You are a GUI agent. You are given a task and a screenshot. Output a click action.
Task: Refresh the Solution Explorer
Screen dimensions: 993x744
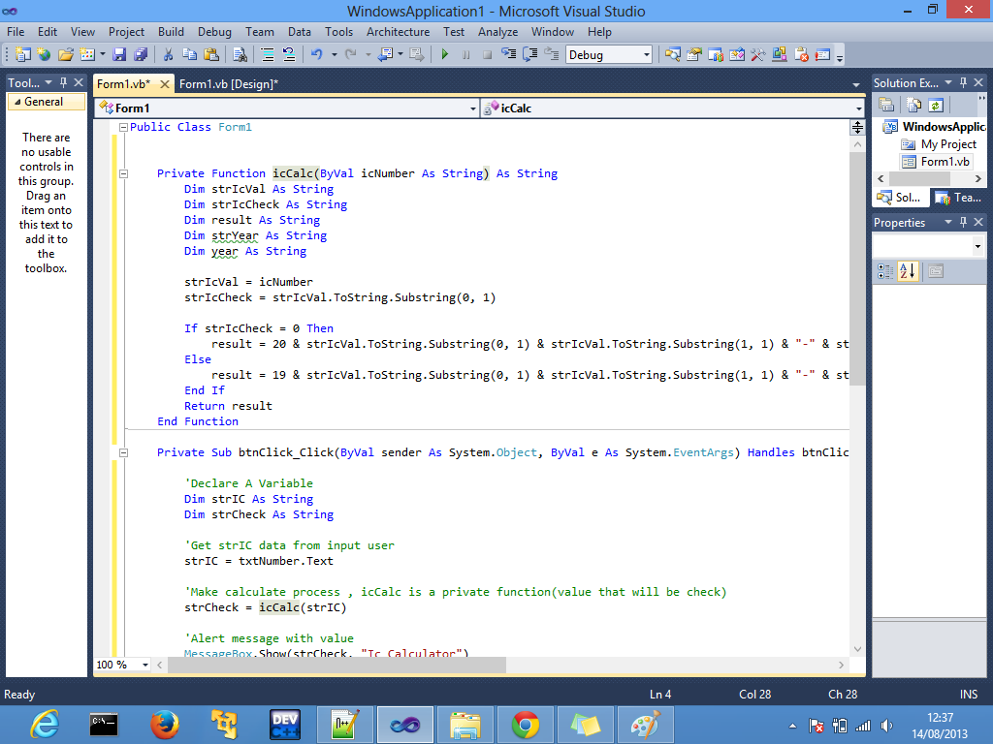click(x=936, y=105)
